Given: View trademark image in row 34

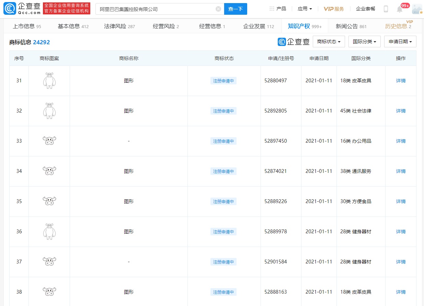Looking at the screenshot, I should 49,171.
